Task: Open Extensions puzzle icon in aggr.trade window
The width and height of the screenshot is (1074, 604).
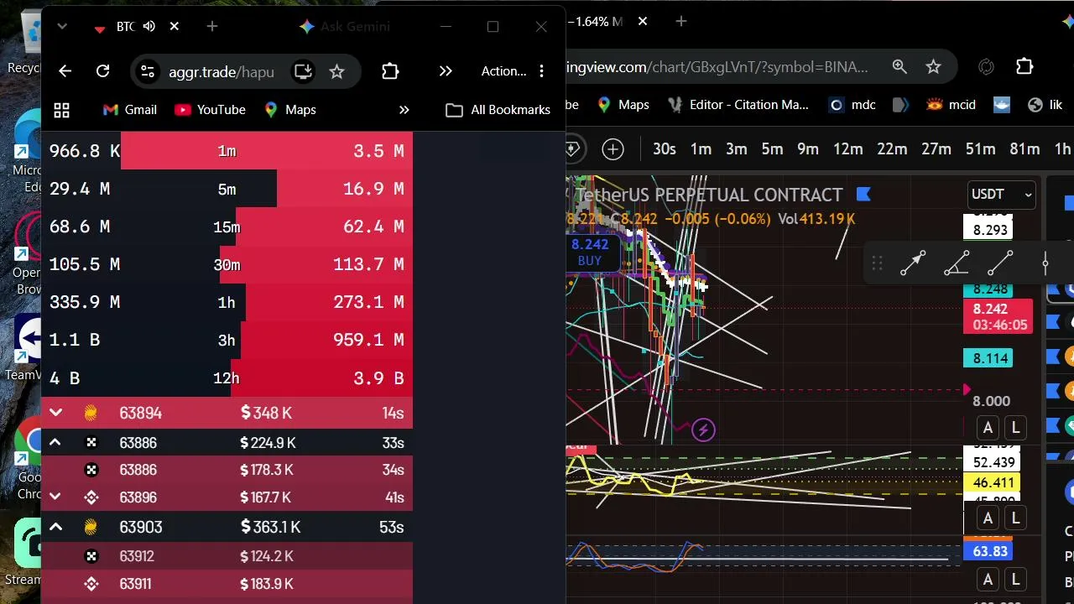Action: pyautogui.click(x=390, y=71)
